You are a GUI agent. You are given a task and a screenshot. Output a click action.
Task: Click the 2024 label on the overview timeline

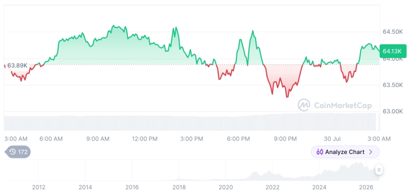click(319, 187)
